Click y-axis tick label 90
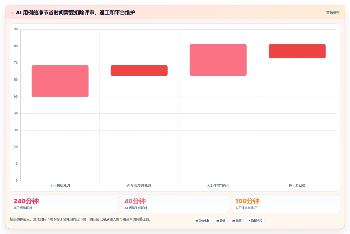This screenshot has height=234, width=350. (16, 29)
